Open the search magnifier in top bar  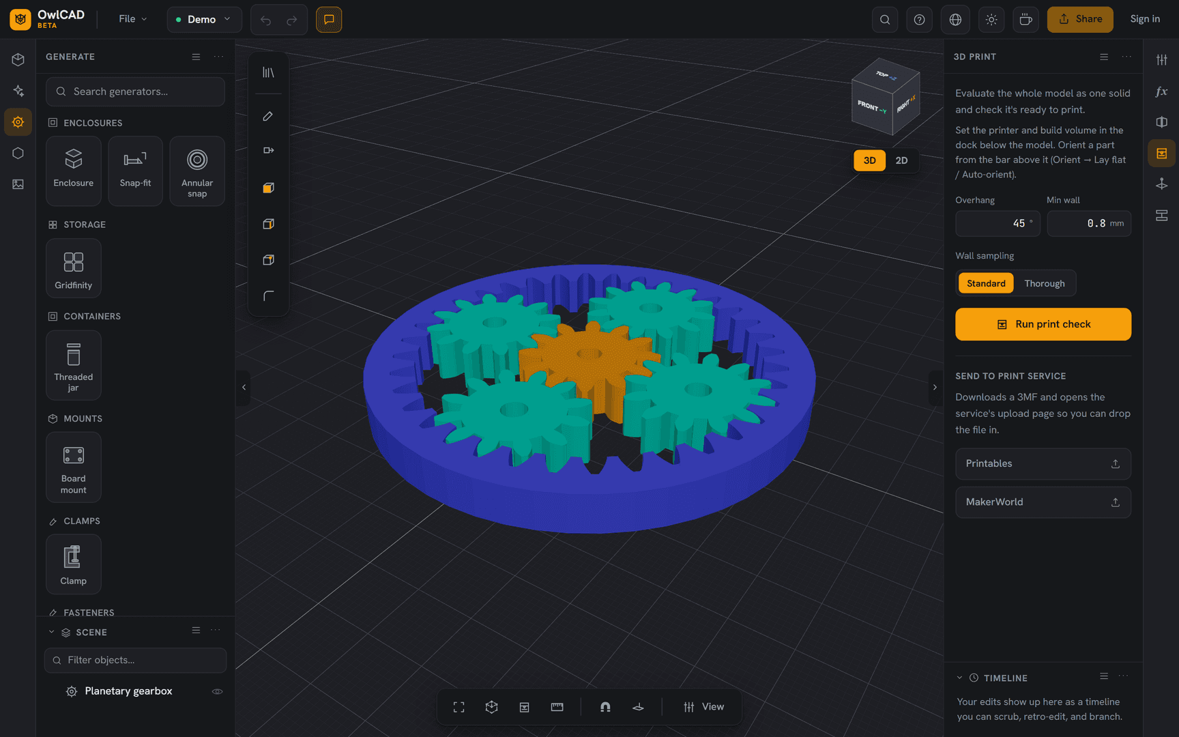point(885,19)
